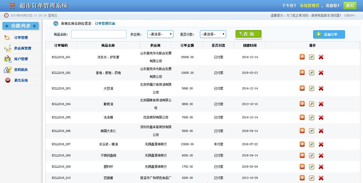View details of order BILL2016_004

click(x=302, y=104)
